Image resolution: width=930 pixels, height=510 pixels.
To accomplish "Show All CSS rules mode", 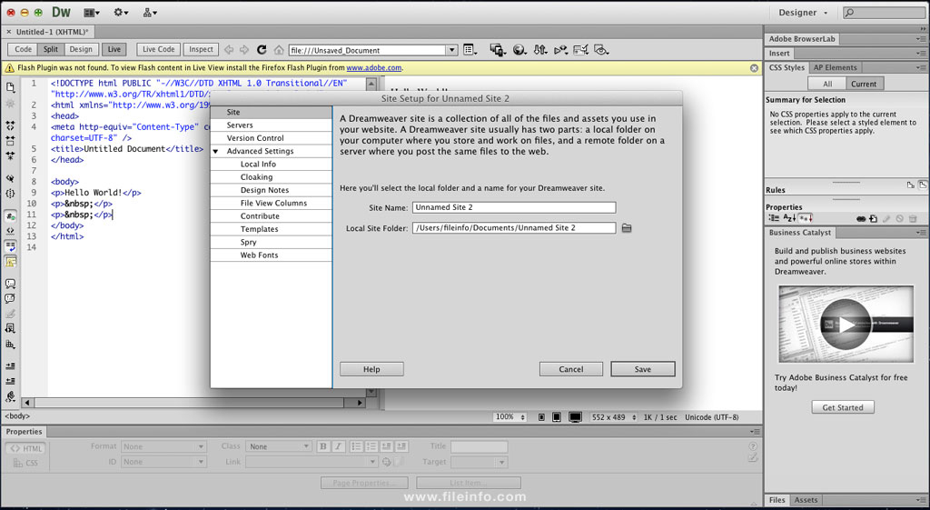I will [826, 84].
